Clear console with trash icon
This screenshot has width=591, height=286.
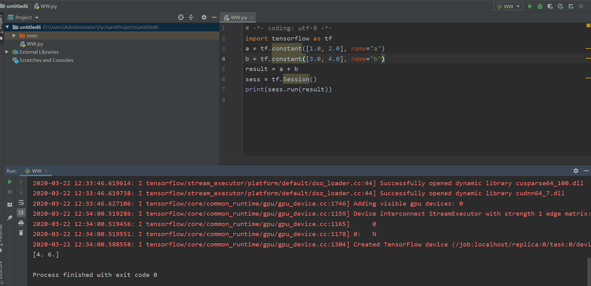tap(21, 233)
